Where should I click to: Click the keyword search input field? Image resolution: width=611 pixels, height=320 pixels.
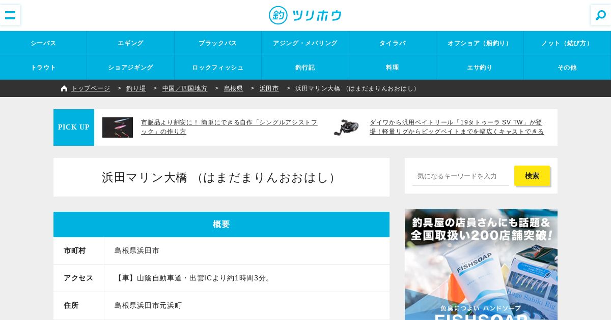(461, 176)
